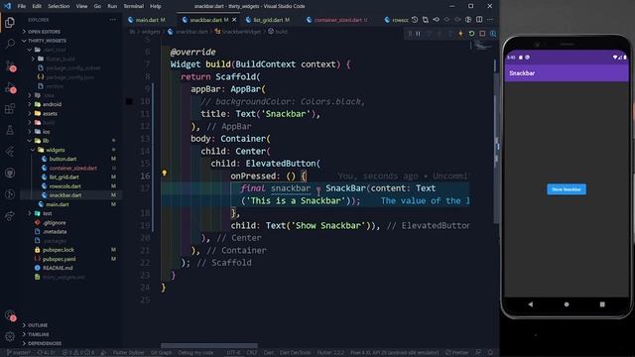Tap the emulator home navigation button
The height and width of the screenshot is (357, 635).
point(567,304)
